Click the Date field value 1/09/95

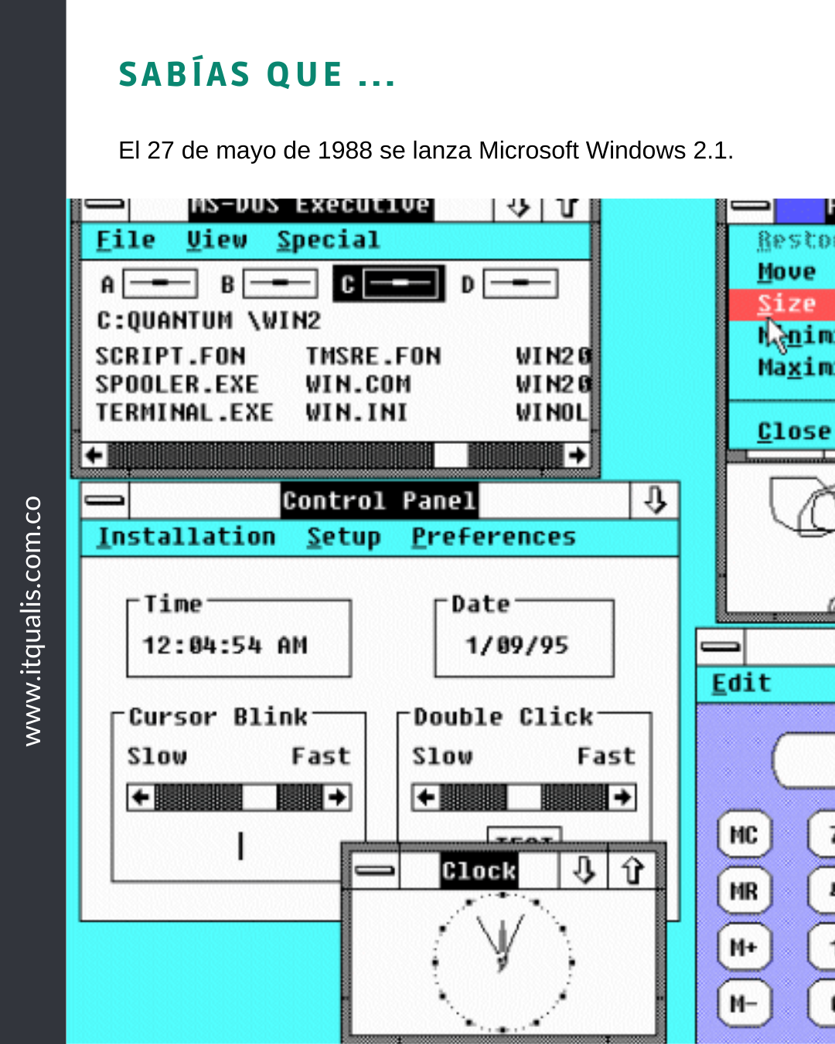click(x=516, y=645)
